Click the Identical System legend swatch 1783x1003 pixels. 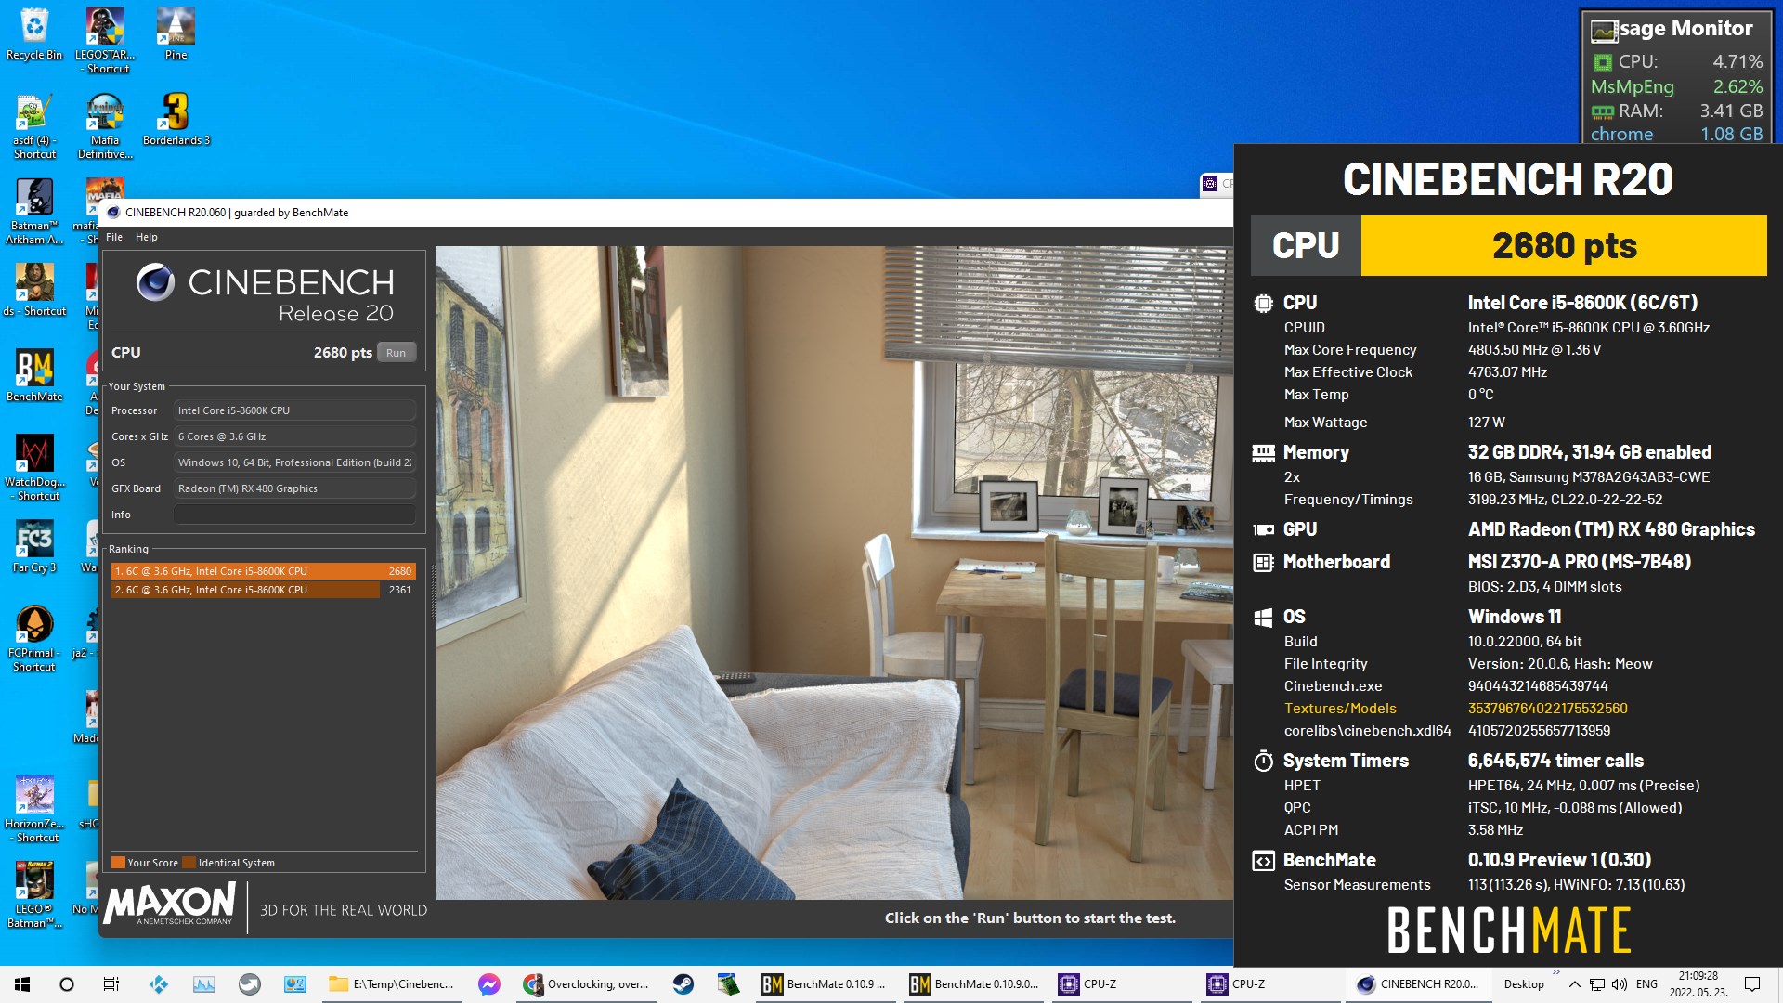[x=189, y=863]
